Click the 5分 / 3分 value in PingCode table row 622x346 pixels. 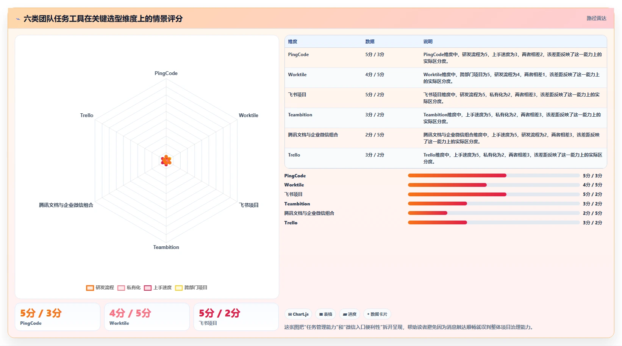(x=375, y=55)
